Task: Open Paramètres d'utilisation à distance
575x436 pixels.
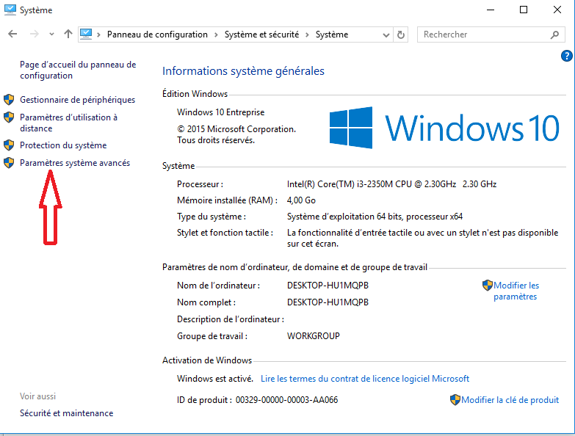Action: (x=68, y=123)
